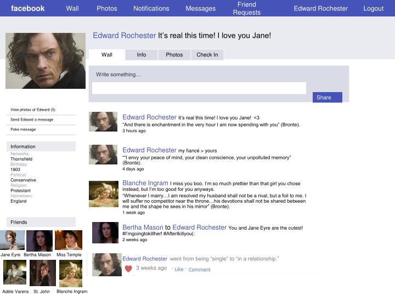
Task: Open Jane Eyre's friend photo
Action: point(12,240)
